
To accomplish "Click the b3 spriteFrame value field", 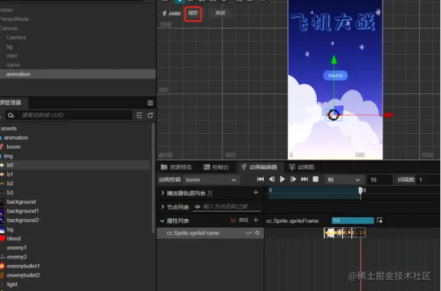I will [x=352, y=220].
